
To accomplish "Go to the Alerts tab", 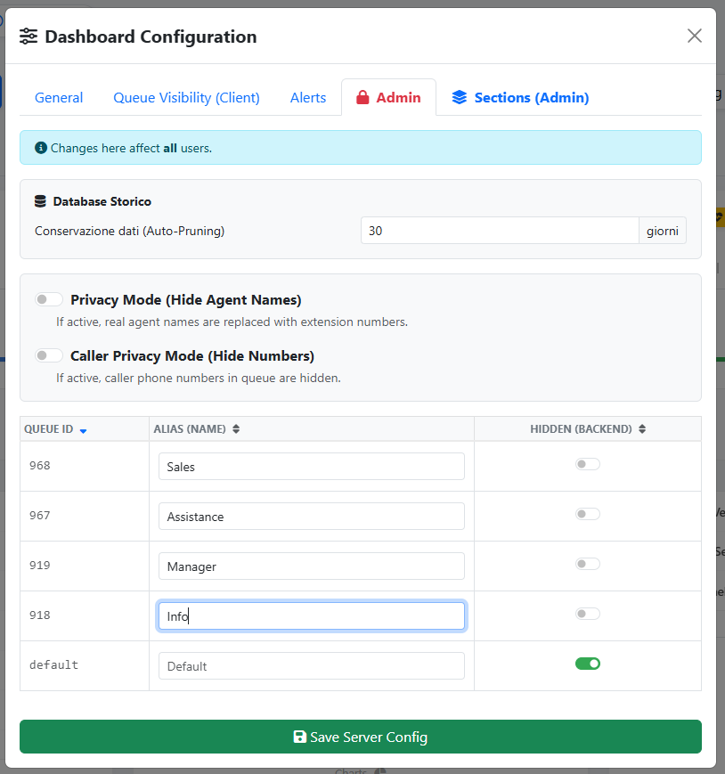I will 308,98.
